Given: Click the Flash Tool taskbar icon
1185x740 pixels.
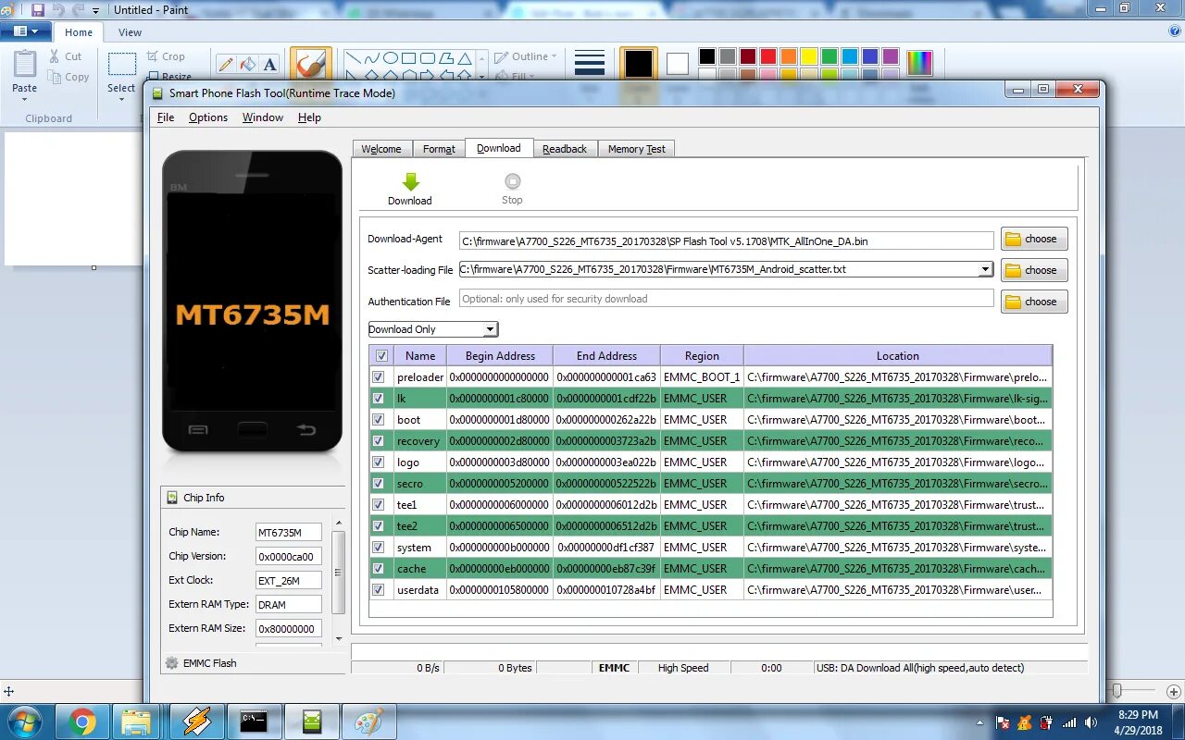Looking at the screenshot, I should [x=312, y=721].
